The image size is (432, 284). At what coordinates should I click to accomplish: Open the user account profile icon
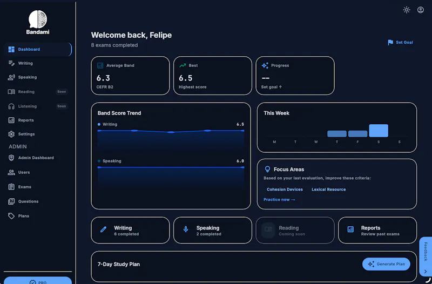pyautogui.click(x=421, y=10)
